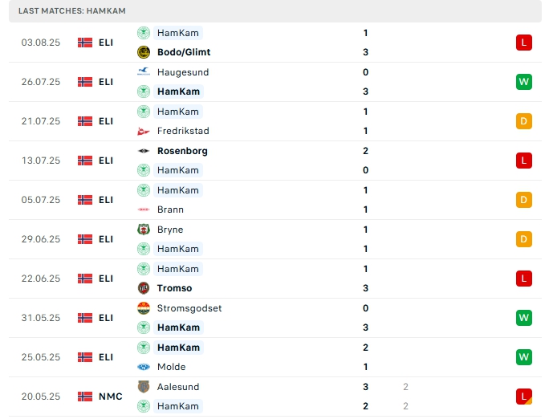Image resolution: width=549 pixels, height=419 pixels.
Task: Open the Rosenborg team link
Action: pyautogui.click(x=182, y=151)
